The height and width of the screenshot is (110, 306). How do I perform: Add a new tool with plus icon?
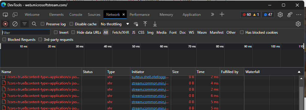click(x=222, y=14)
